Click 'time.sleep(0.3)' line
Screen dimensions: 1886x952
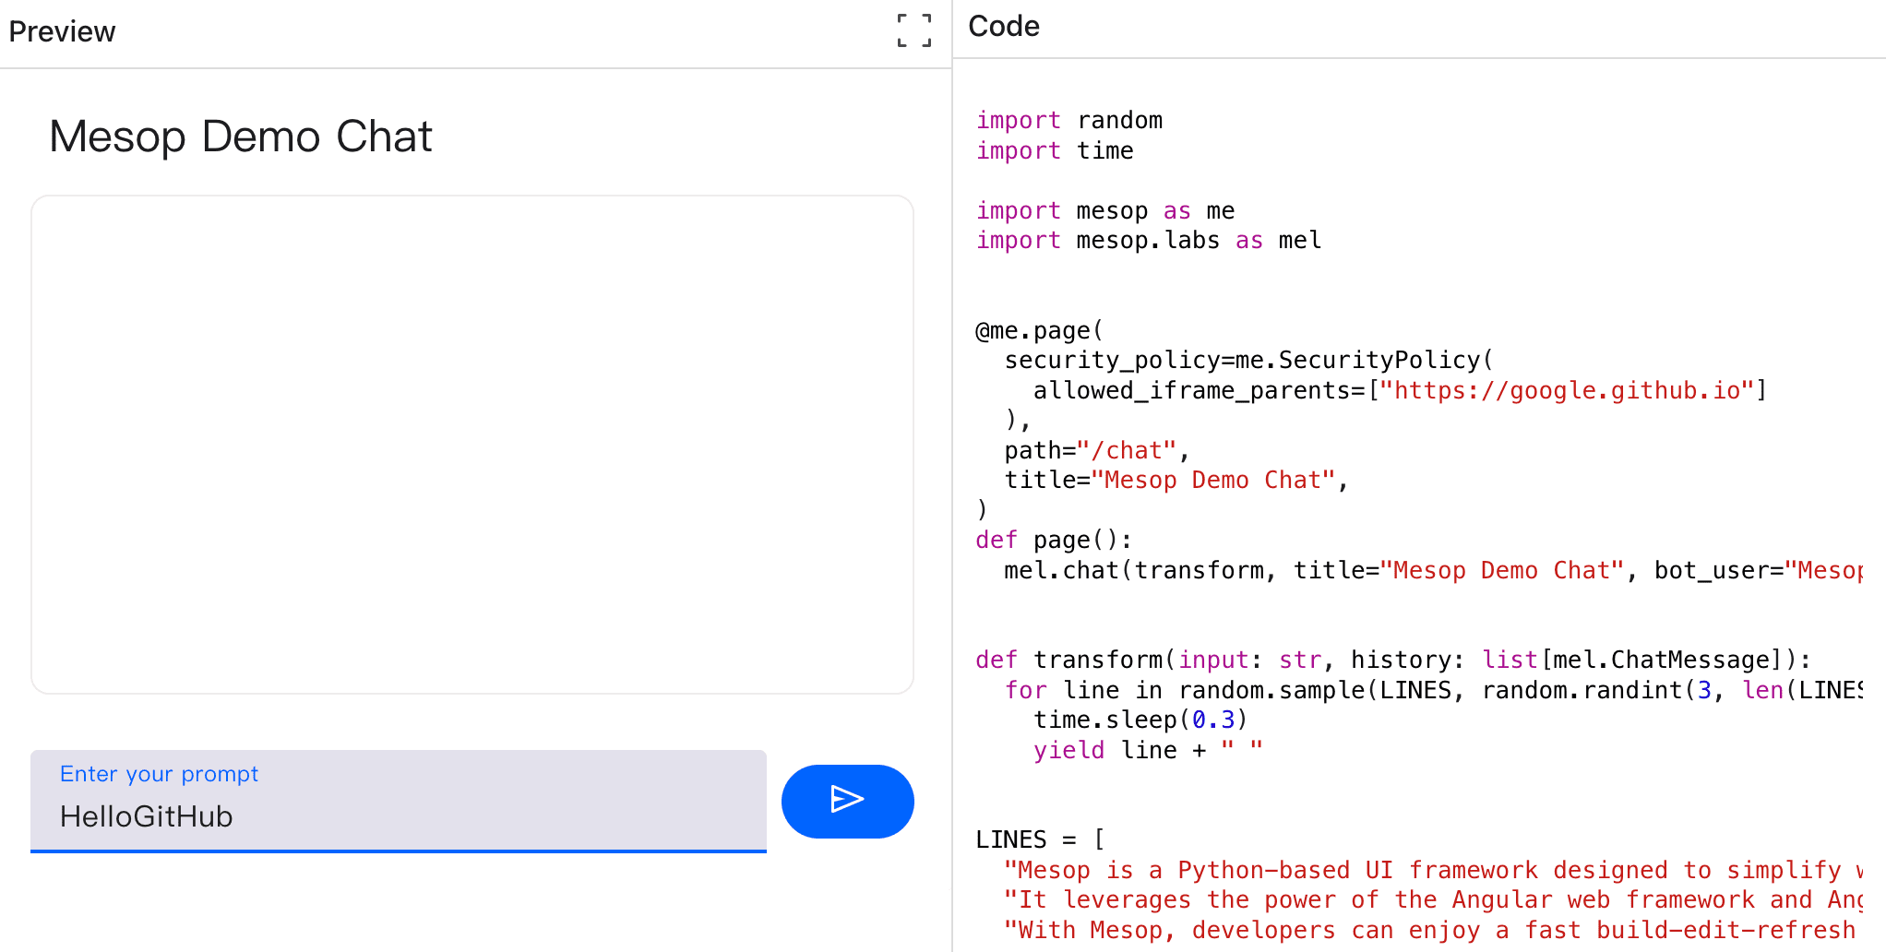click(1140, 720)
